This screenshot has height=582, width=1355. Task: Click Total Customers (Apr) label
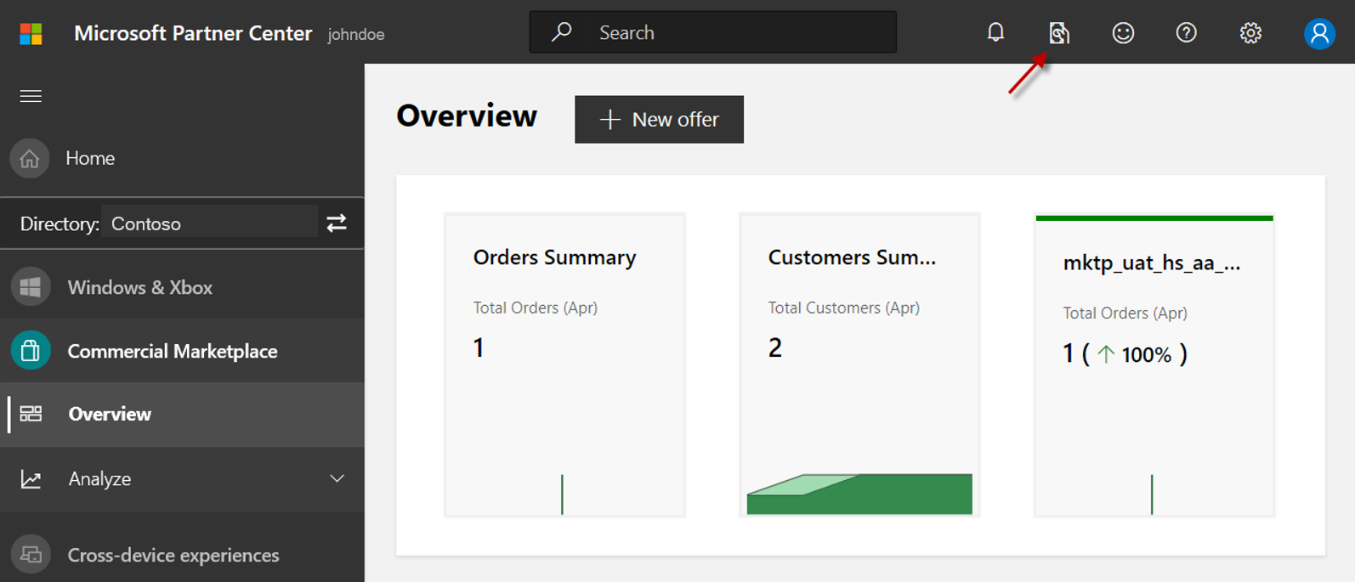tap(844, 308)
